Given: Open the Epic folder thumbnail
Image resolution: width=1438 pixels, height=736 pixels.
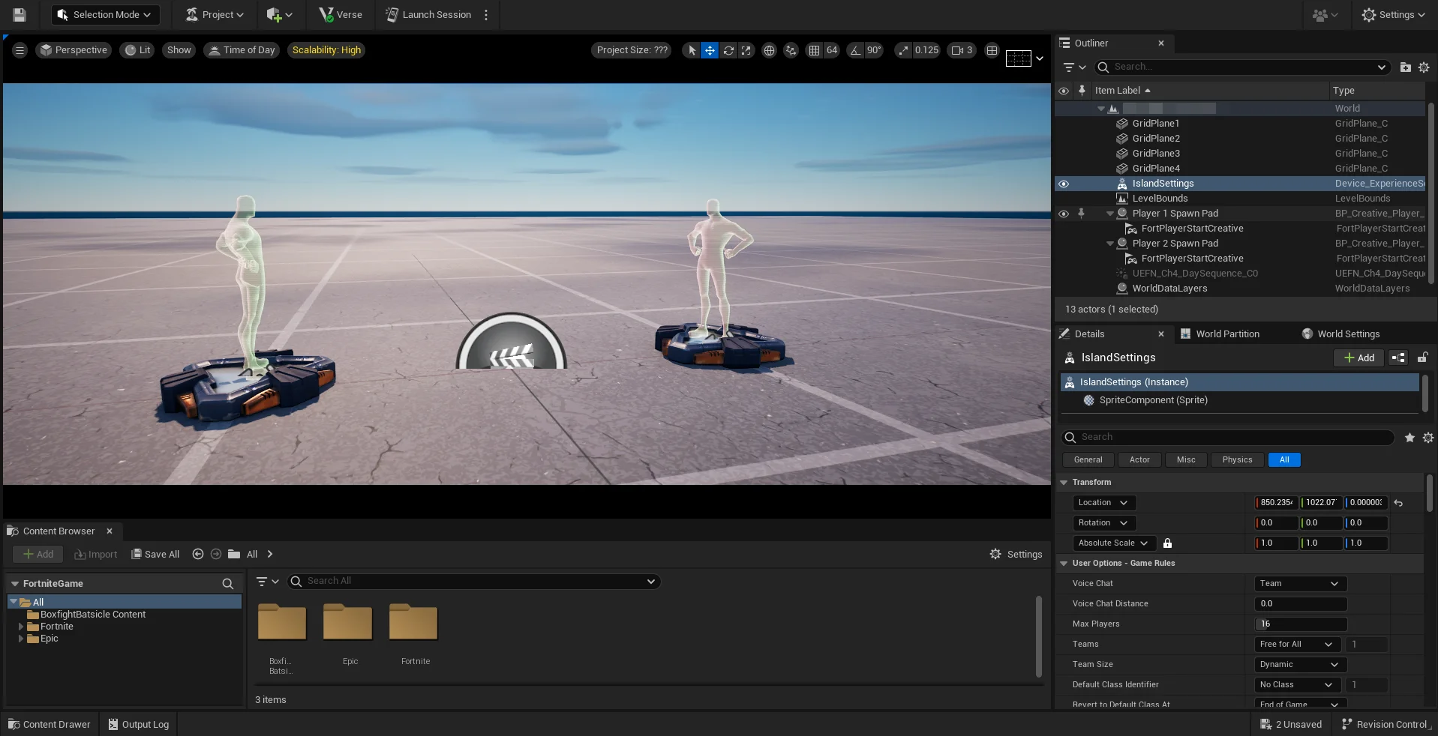Looking at the screenshot, I should point(348,622).
